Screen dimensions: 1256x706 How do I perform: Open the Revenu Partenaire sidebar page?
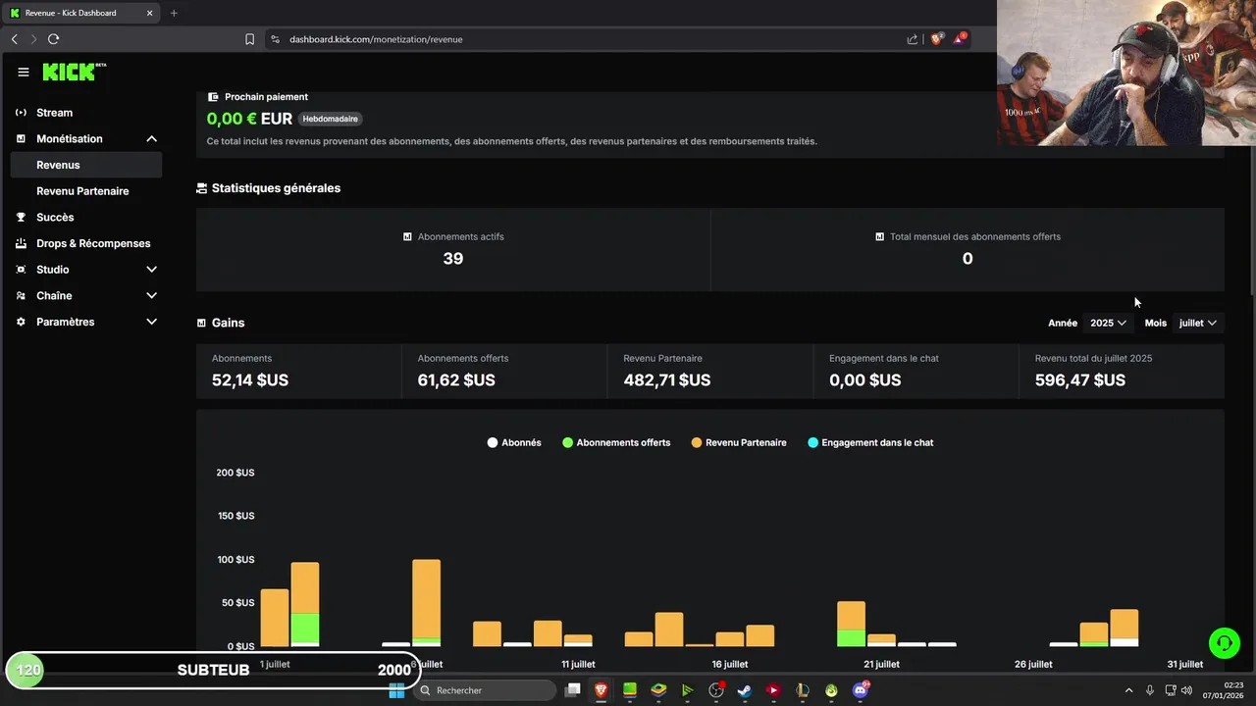tap(82, 191)
